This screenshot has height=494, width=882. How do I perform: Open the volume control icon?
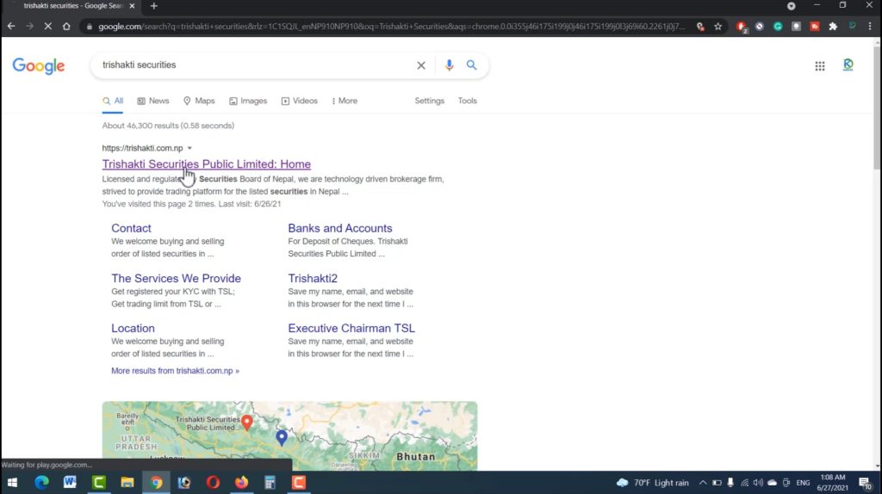pyautogui.click(x=758, y=482)
